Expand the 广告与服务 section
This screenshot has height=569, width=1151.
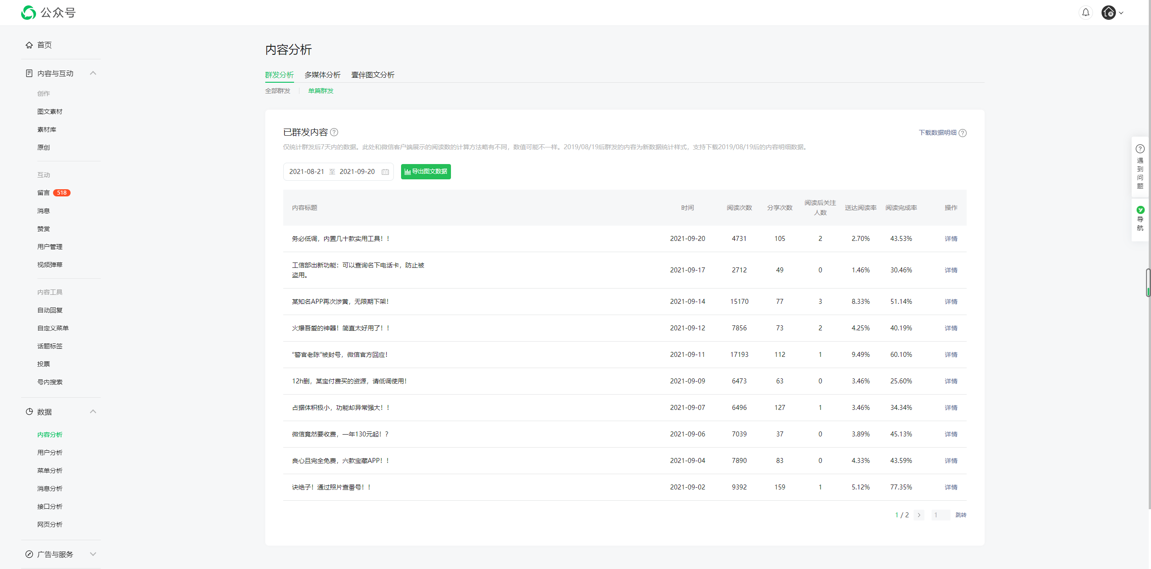click(93, 554)
